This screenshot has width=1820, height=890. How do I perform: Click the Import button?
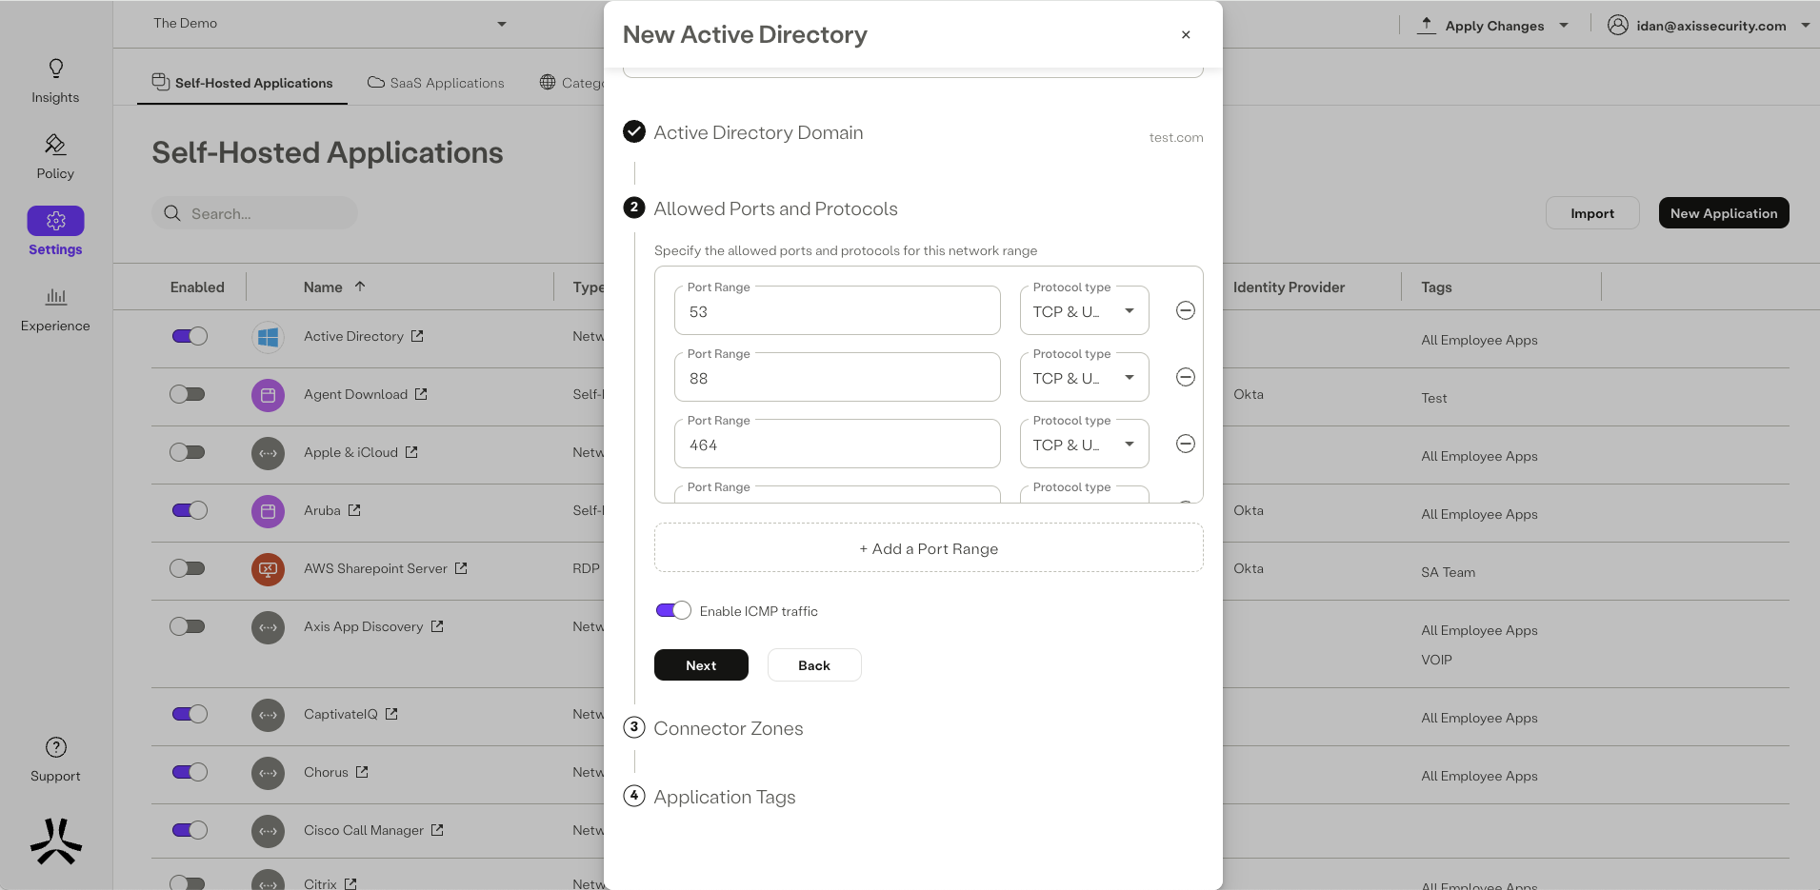1592,213
